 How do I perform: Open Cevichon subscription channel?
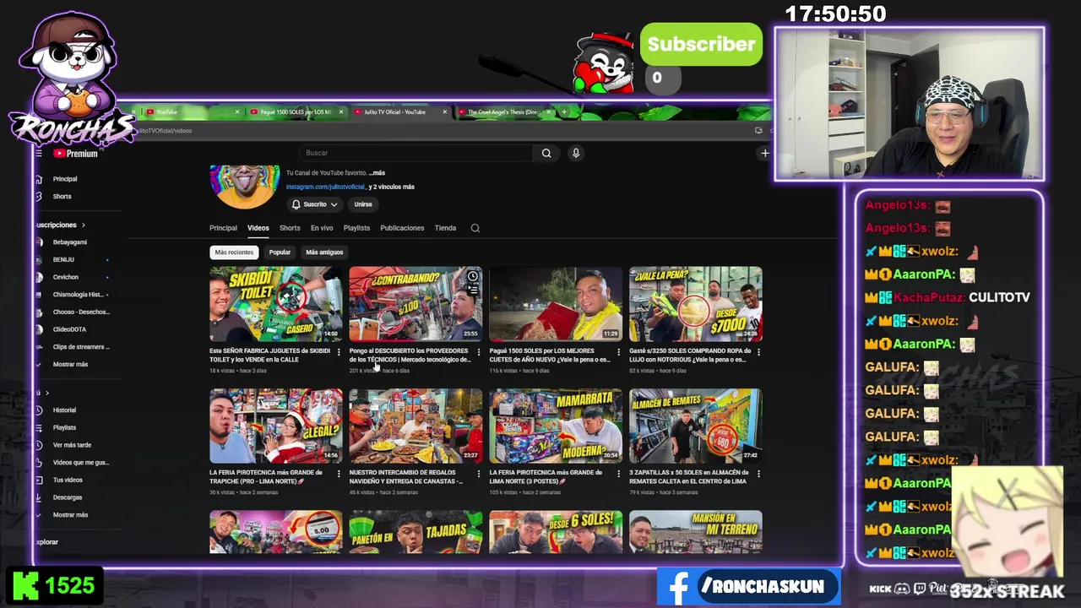coord(65,277)
